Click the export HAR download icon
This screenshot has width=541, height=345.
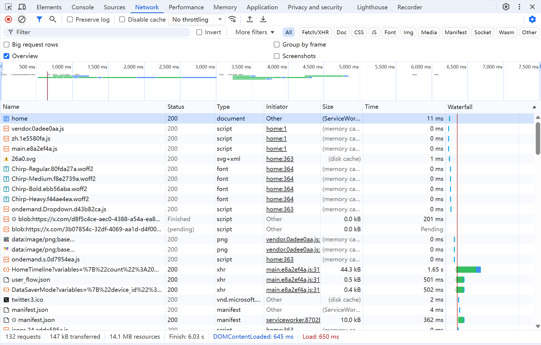tap(263, 19)
